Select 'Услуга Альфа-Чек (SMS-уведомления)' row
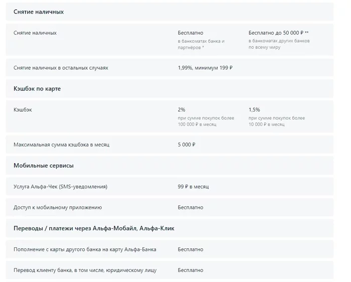 (x=60, y=187)
